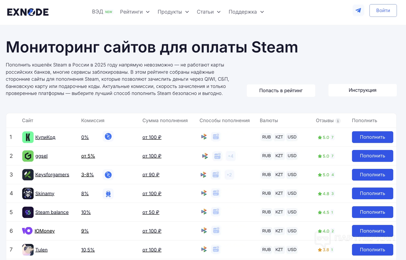Click Пополнить button for Keysforgamers

(x=373, y=175)
